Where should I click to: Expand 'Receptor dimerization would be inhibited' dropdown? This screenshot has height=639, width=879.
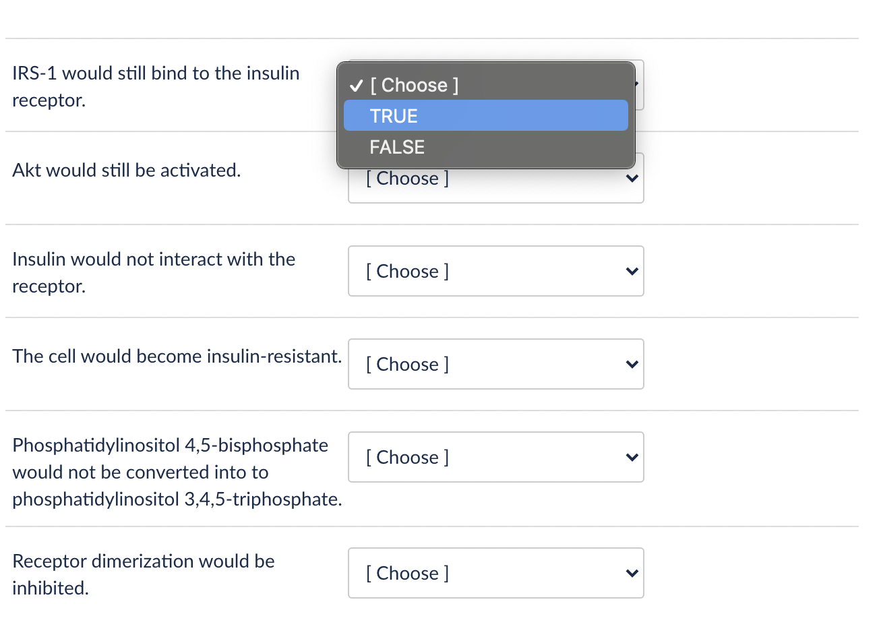(495, 573)
